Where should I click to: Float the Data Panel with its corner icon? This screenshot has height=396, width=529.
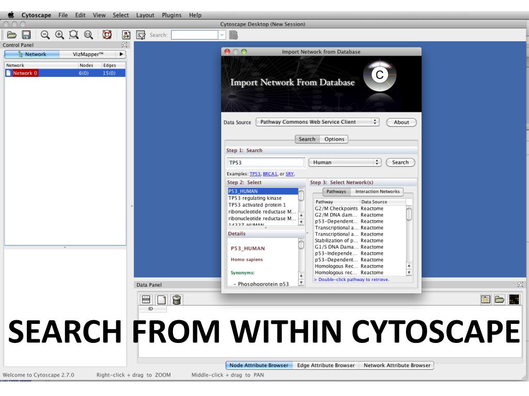click(520, 285)
